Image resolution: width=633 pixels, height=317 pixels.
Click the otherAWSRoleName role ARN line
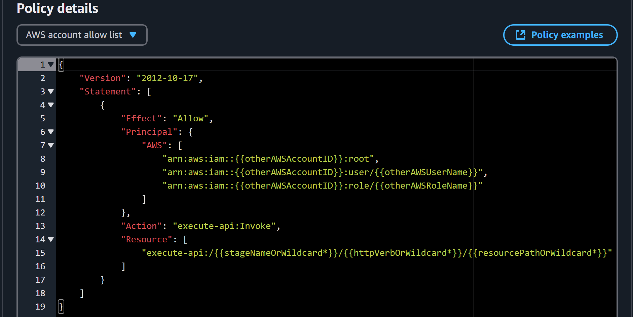(x=322, y=186)
